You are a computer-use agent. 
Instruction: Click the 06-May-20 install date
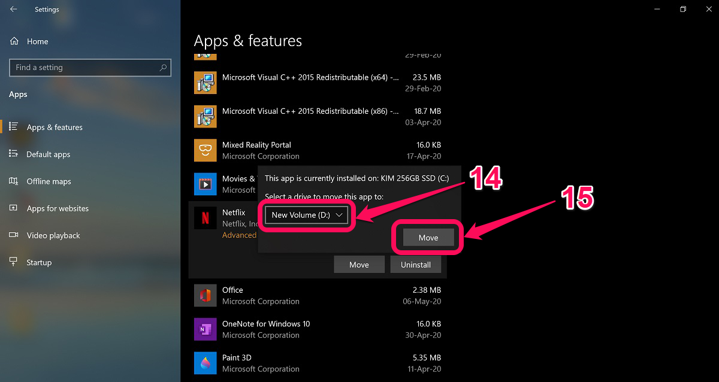click(x=422, y=301)
